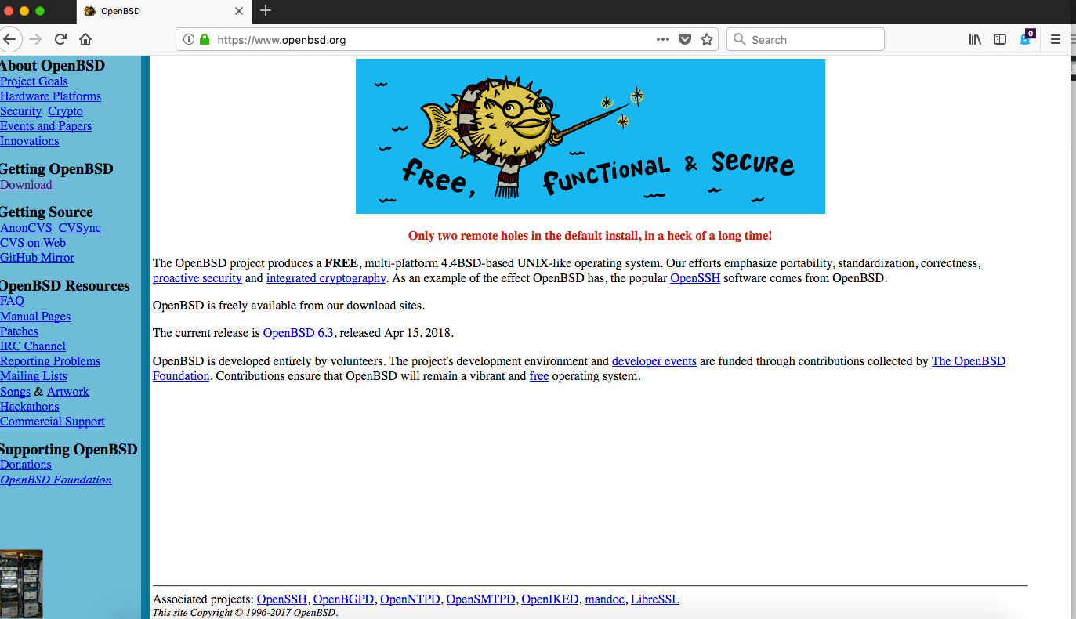Open IRC Channel link
1076x619 pixels.
coord(33,346)
